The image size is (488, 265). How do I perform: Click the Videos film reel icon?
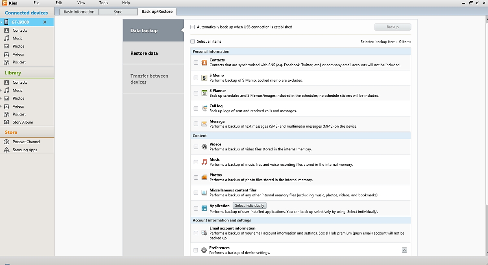click(x=204, y=147)
